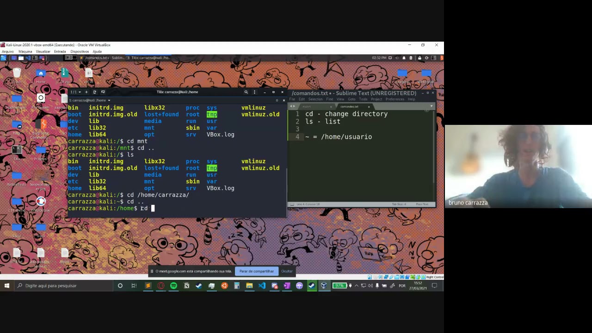This screenshot has height=333, width=592.
Task: Click Sublime tab navigation arrows
Action: tap(292, 106)
